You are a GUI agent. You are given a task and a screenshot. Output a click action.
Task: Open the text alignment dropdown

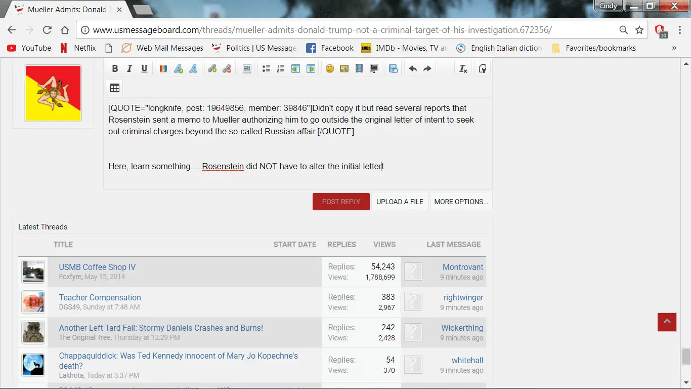point(247,69)
